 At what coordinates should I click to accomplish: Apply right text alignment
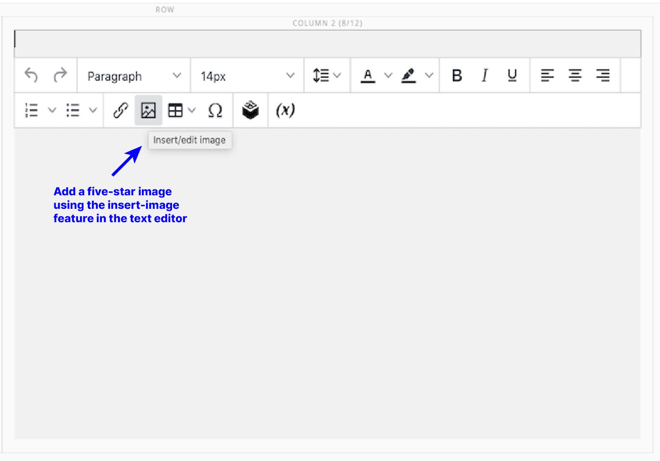tap(603, 76)
